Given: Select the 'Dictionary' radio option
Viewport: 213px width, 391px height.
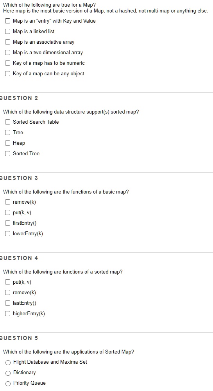Looking at the screenshot, I should pos(8,373).
